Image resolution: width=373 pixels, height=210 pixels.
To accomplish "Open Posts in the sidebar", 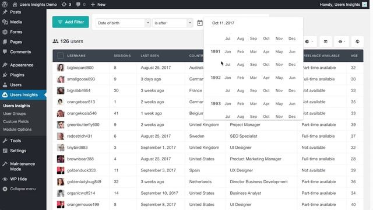I will coord(16,12).
